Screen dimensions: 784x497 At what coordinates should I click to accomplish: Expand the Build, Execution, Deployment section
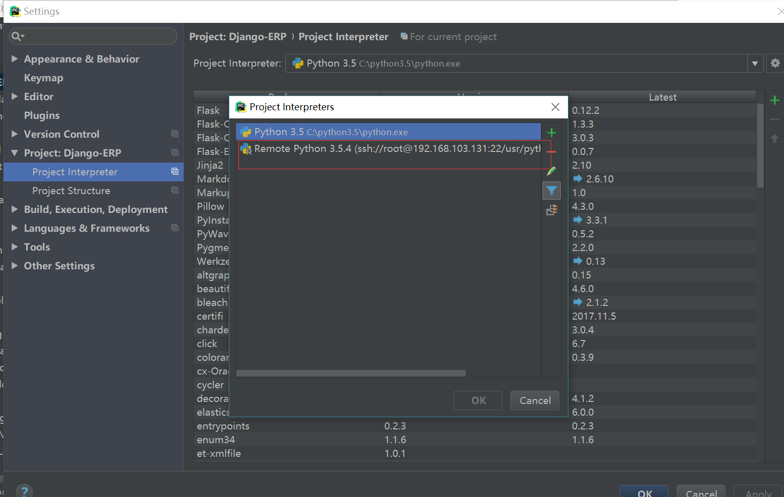[15, 209]
